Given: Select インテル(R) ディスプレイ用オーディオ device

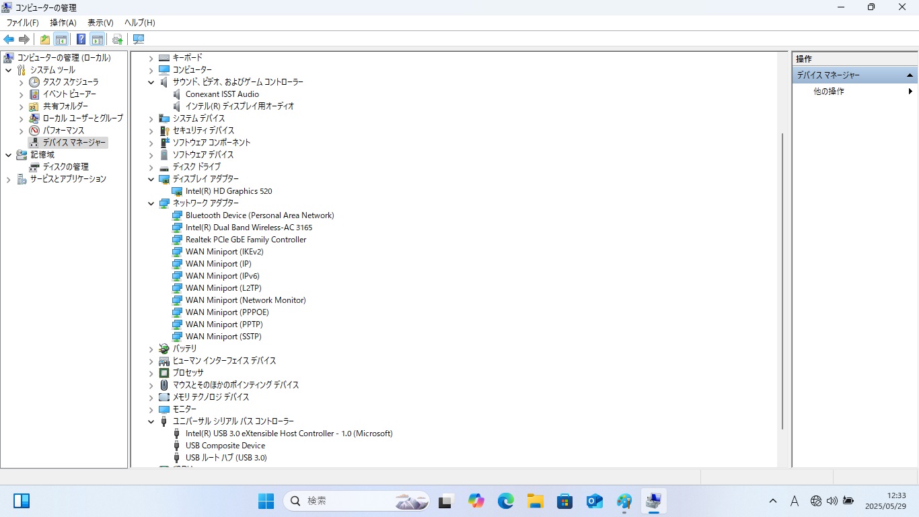Looking at the screenshot, I should [240, 106].
